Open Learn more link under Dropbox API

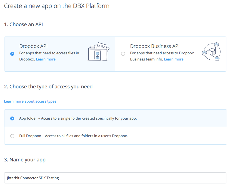[46, 59]
